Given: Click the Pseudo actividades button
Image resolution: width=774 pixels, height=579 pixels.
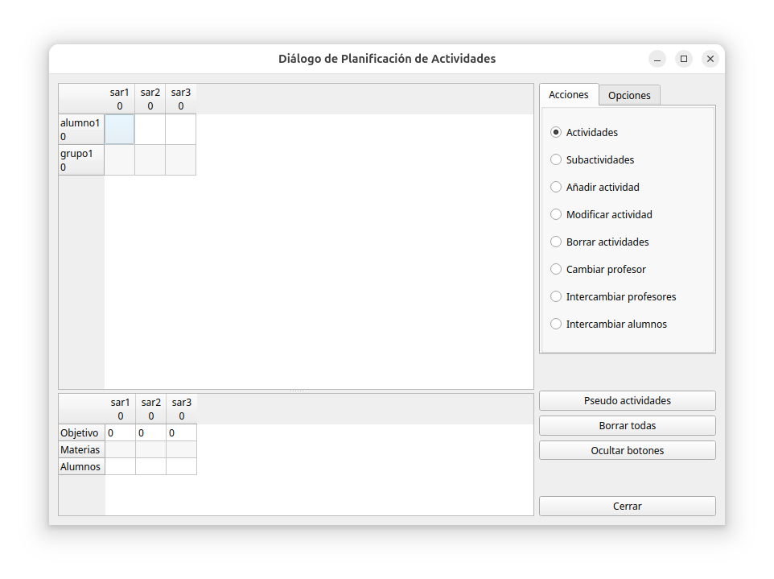Looking at the screenshot, I should pyautogui.click(x=627, y=401).
